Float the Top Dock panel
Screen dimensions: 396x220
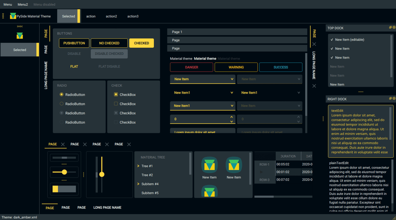390,27
